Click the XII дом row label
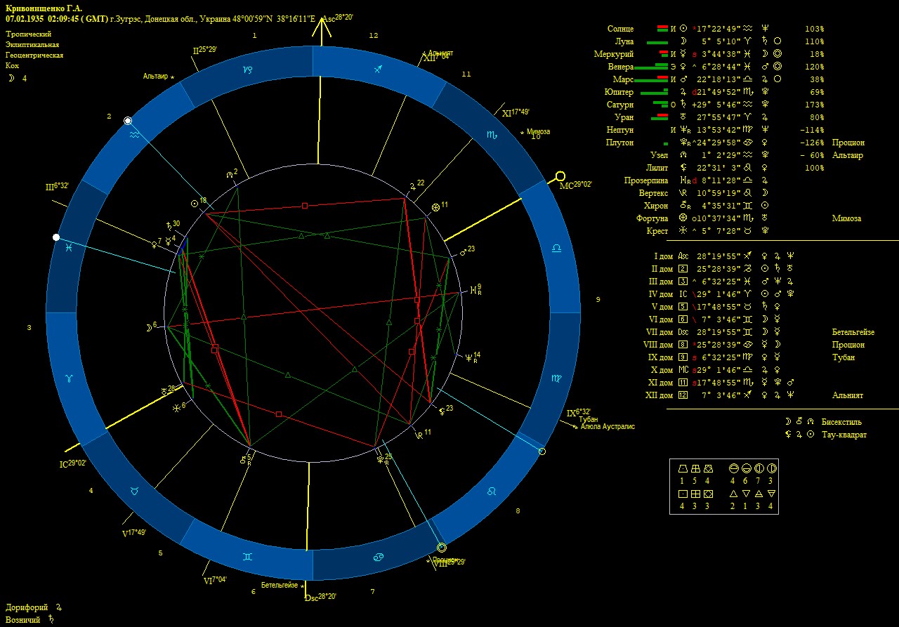The width and height of the screenshot is (899, 627). pos(659,395)
